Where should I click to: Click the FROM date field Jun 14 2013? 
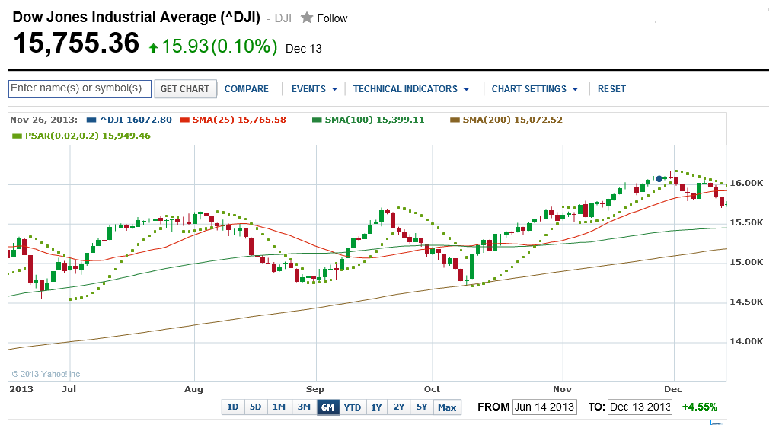point(544,407)
